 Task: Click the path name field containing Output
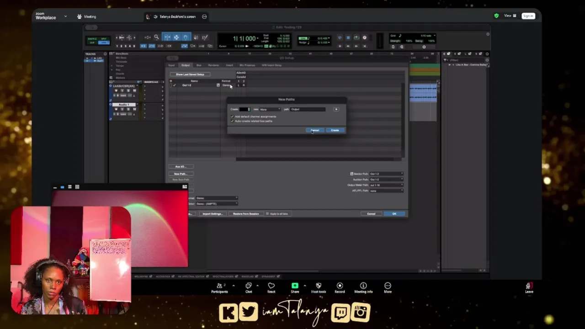(308, 109)
